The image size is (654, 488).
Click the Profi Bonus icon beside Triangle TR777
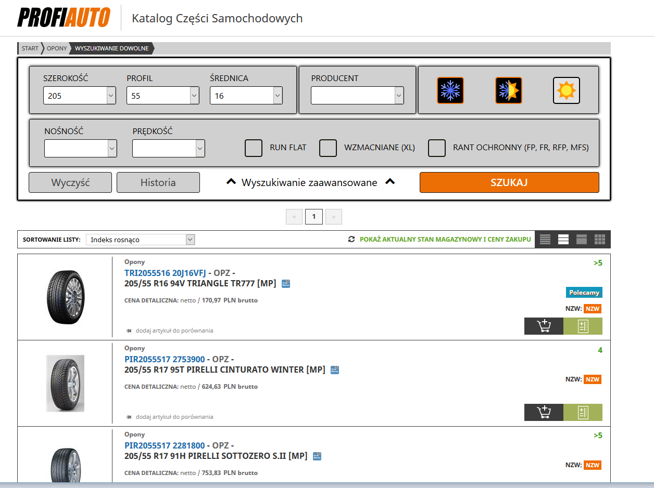286,284
